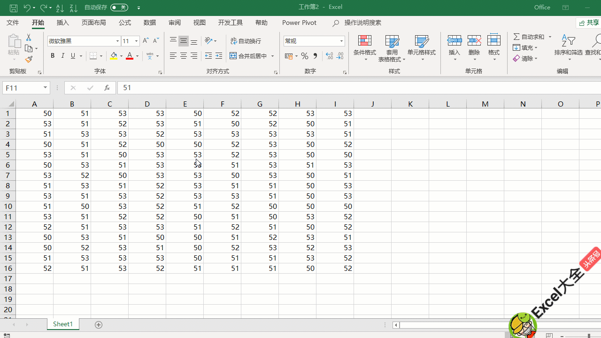Viewport: 601px width, 338px height.
Task: Activate the Format Painter brush
Action: coord(29,60)
